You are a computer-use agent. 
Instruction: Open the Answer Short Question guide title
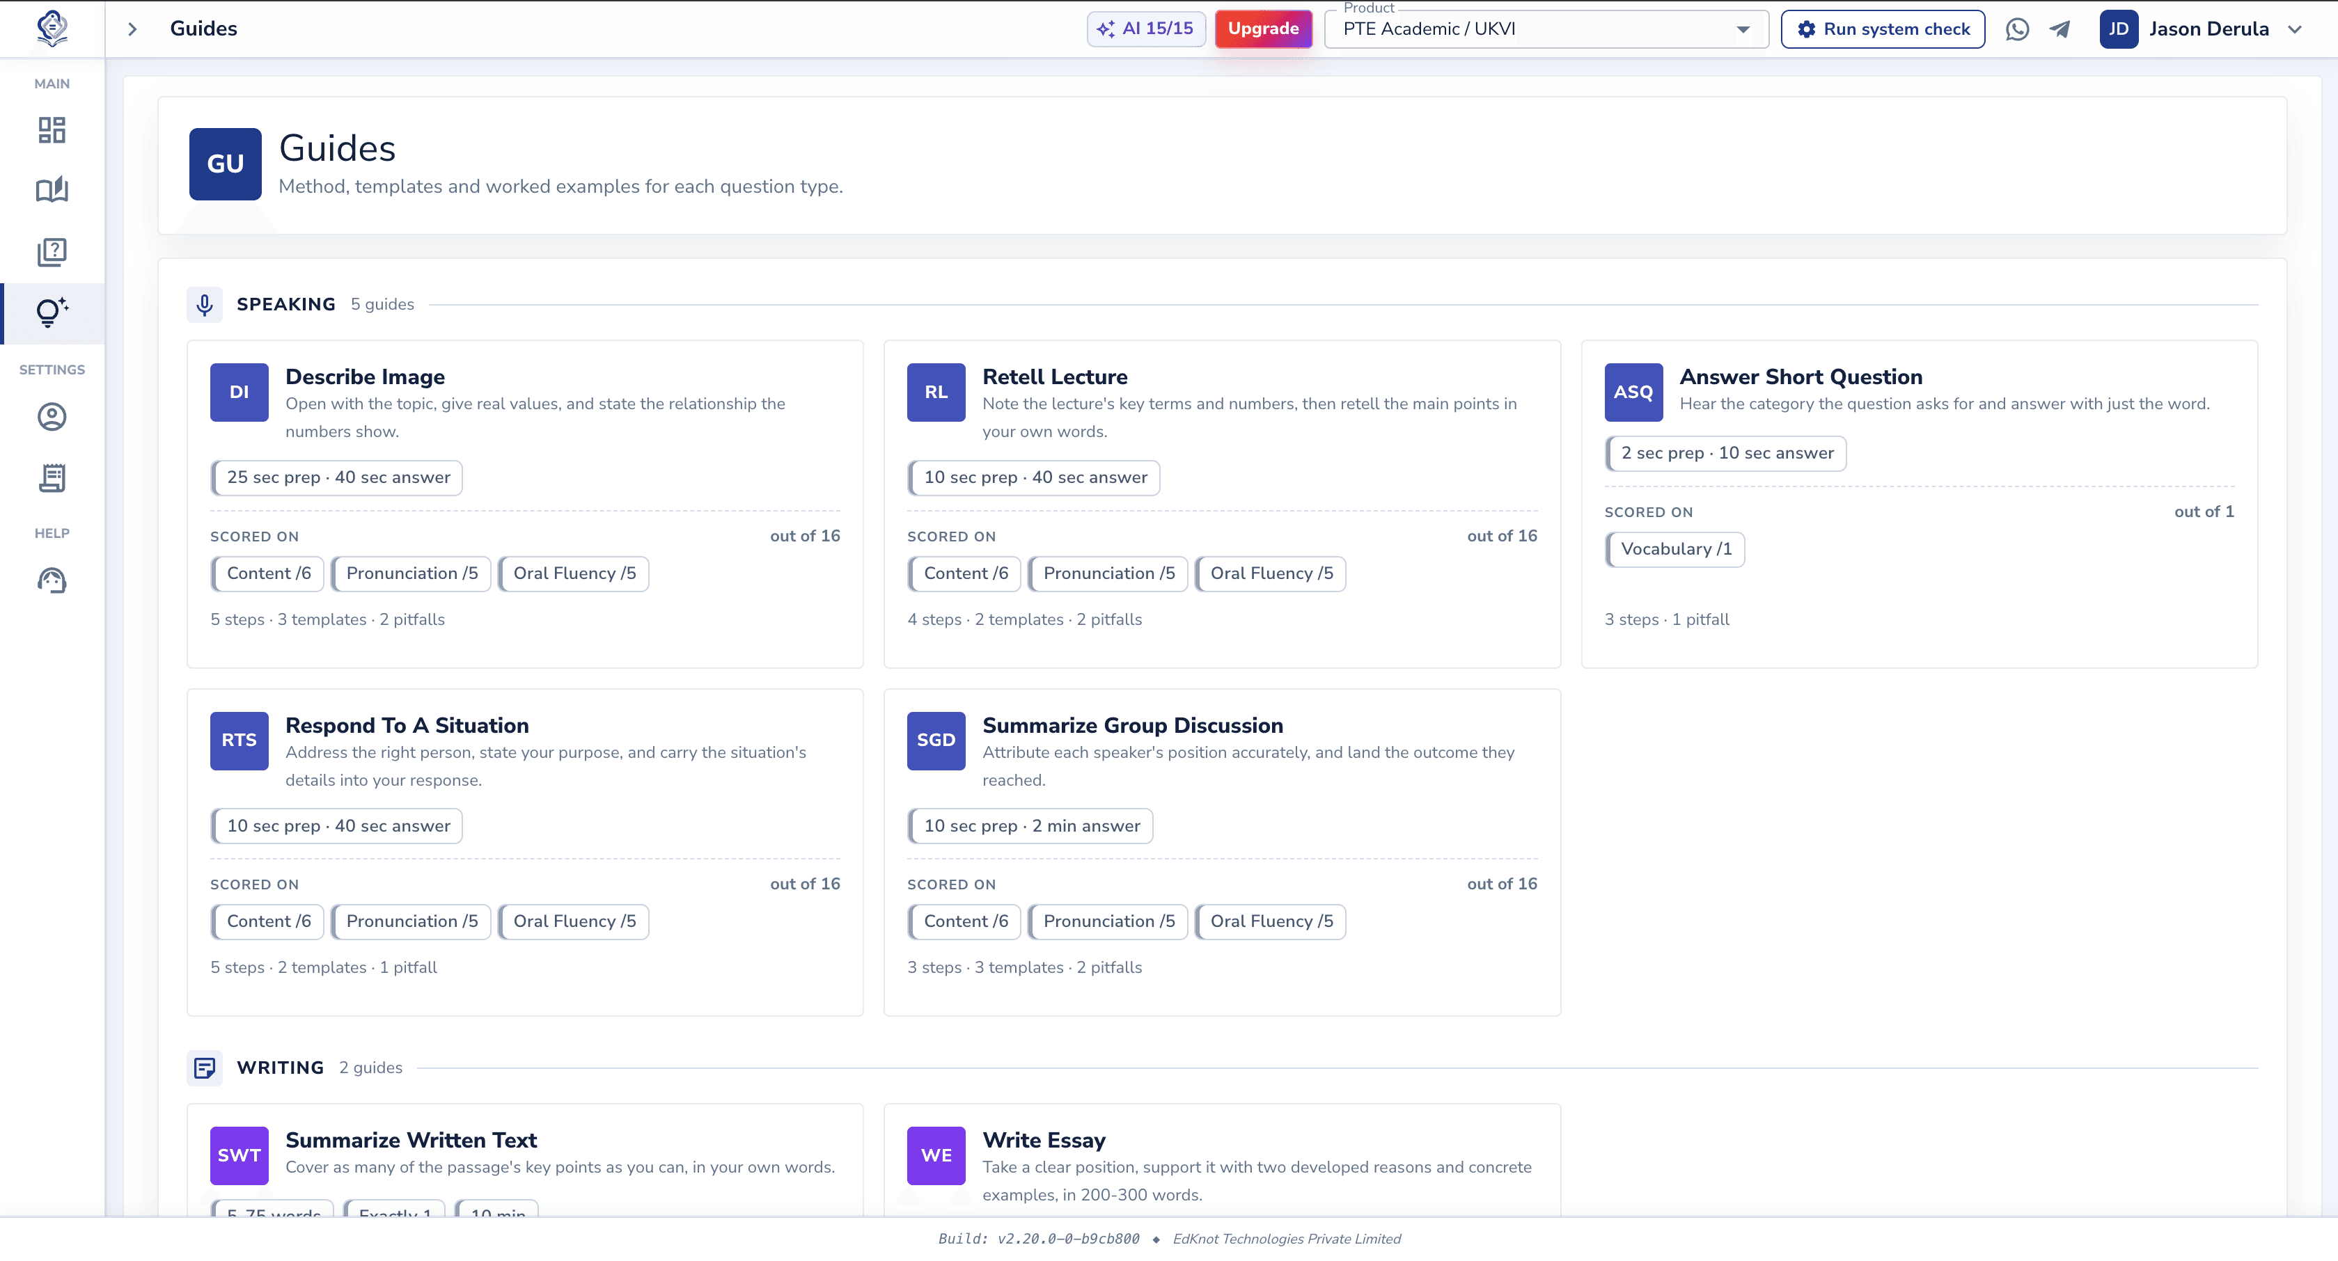click(x=1800, y=376)
